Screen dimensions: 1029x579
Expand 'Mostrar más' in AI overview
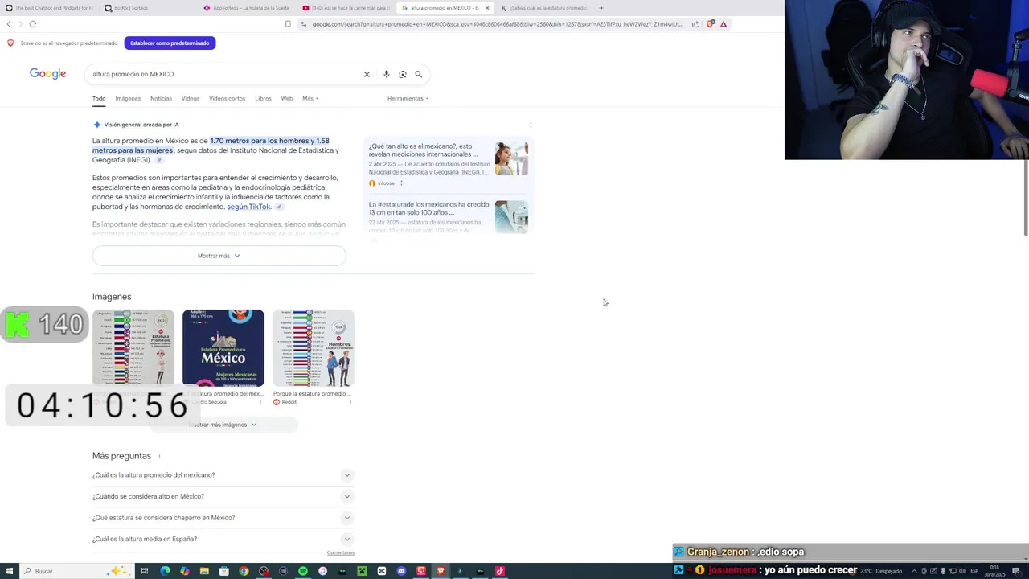pos(219,256)
